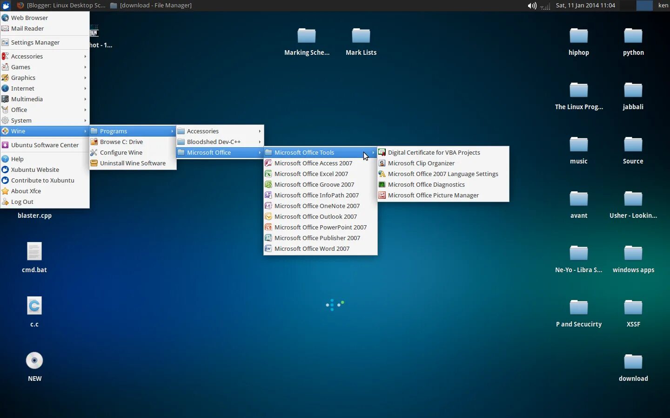Click the Log Out icon
The height and width of the screenshot is (418, 670).
(5, 202)
